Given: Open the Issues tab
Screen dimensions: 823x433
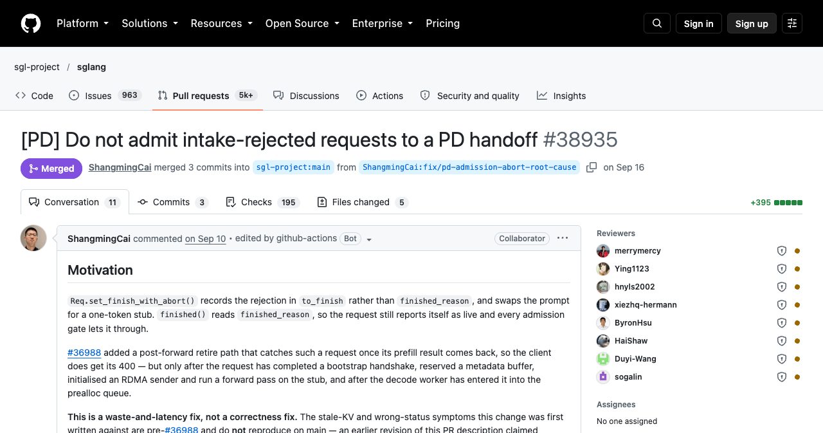Looking at the screenshot, I should (x=105, y=96).
